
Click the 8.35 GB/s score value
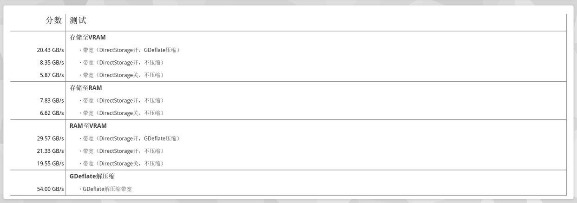(52, 63)
